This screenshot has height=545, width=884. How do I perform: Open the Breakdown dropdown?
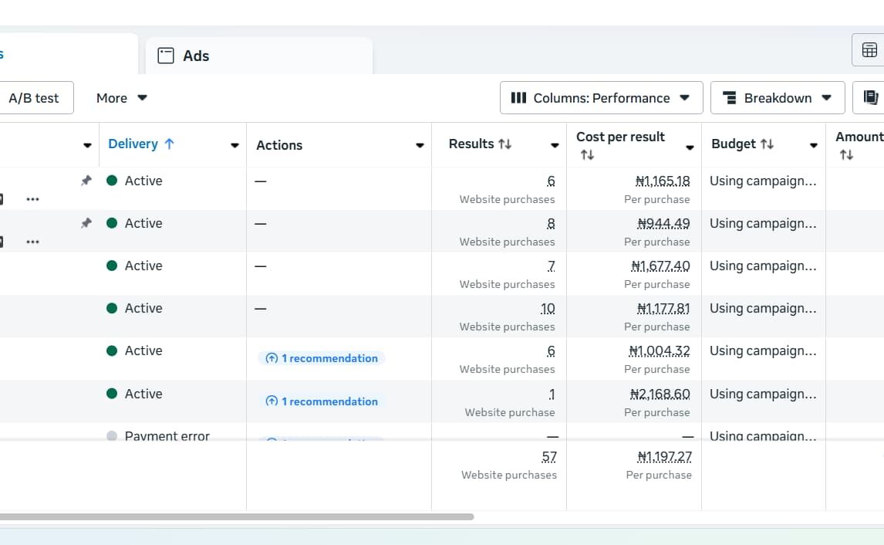point(778,98)
